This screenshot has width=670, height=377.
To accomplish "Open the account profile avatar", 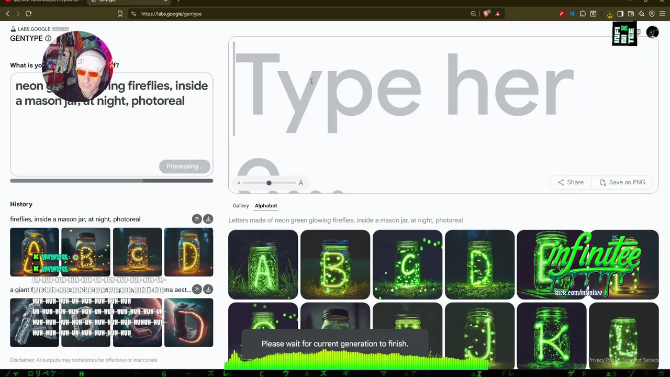I will [x=652, y=32].
